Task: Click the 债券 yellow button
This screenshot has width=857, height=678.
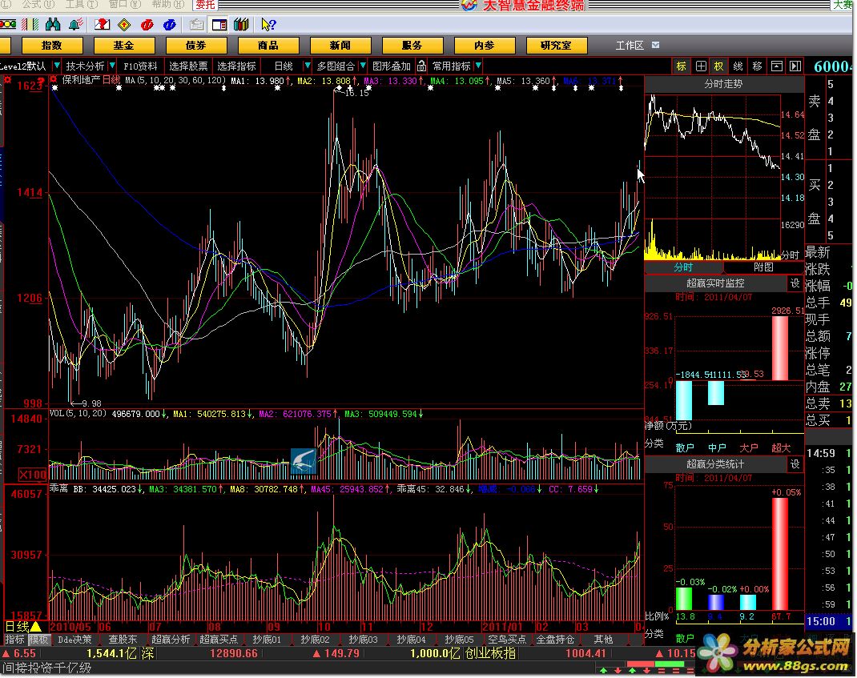Action: pos(196,46)
